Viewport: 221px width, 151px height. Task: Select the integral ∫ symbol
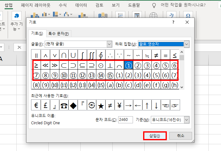[82, 55]
